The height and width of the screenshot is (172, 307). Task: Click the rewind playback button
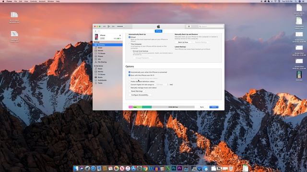pos(105,26)
